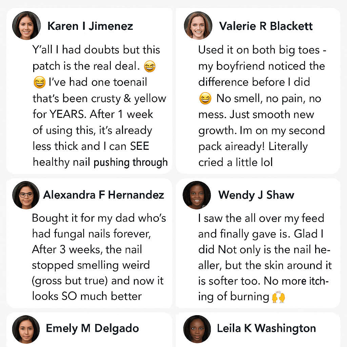Image resolution: width=347 pixels, height=347 pixels.
Task: Select Alexandra F Hernandez's avatar with glasses
Action: point(26,195)
